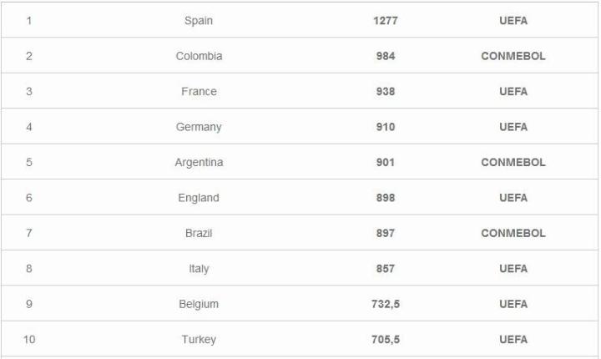
Task: Click Spain's 1277 points value
Action: point(385,21)
